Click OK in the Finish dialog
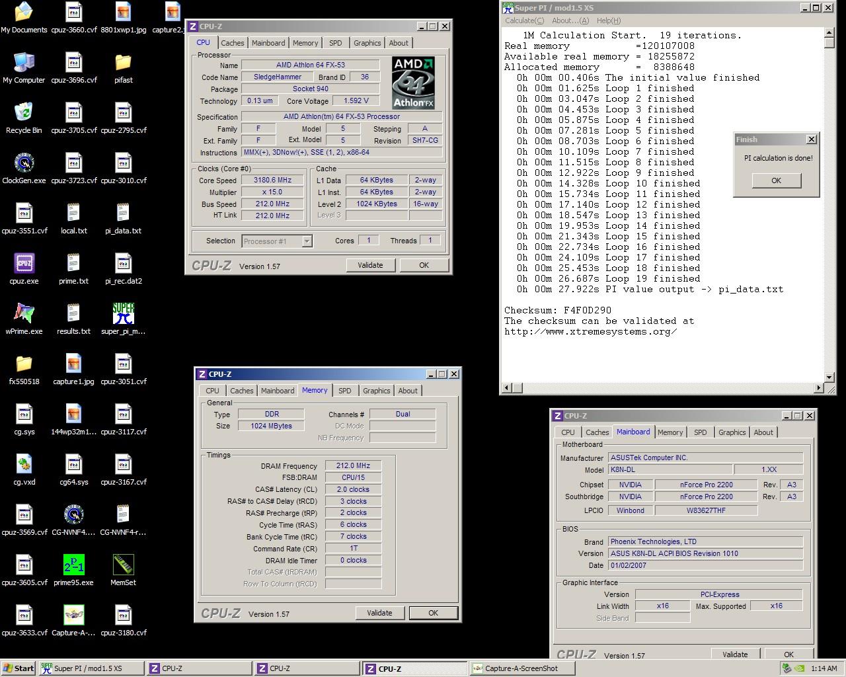 777,180
